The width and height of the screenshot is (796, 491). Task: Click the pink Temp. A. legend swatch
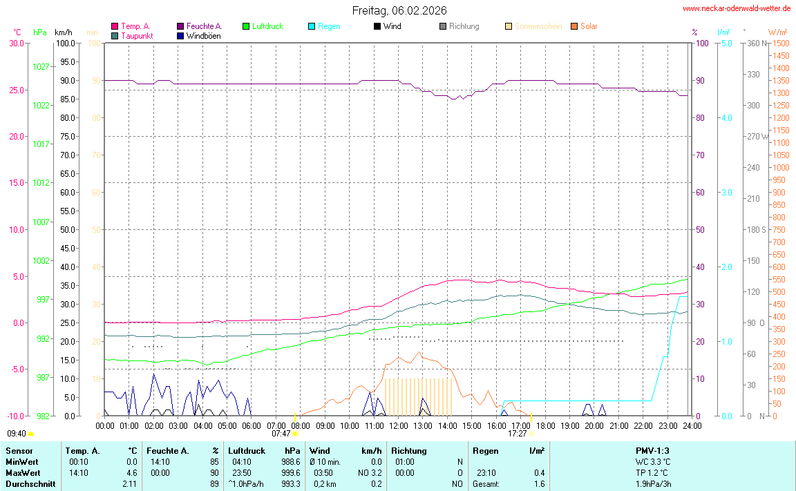coord(115,26)
